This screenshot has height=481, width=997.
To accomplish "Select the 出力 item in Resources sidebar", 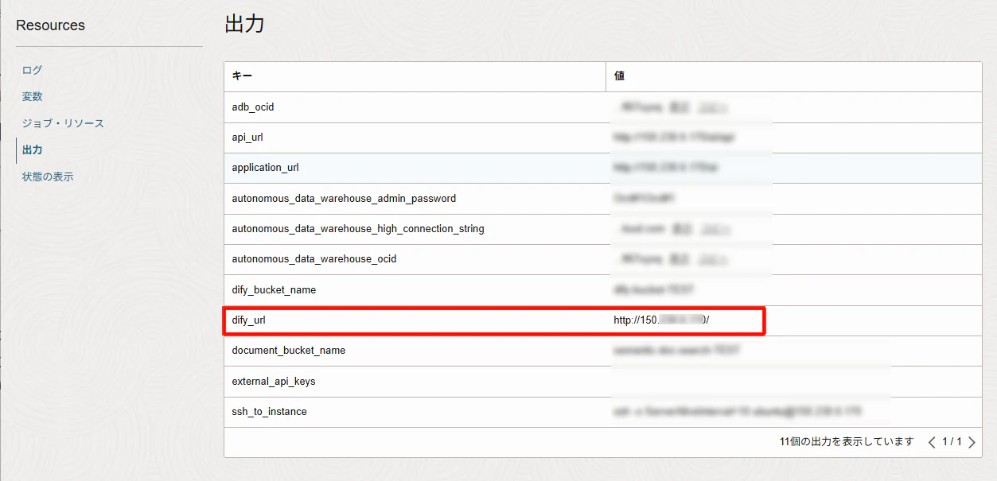I will point(32,149).
